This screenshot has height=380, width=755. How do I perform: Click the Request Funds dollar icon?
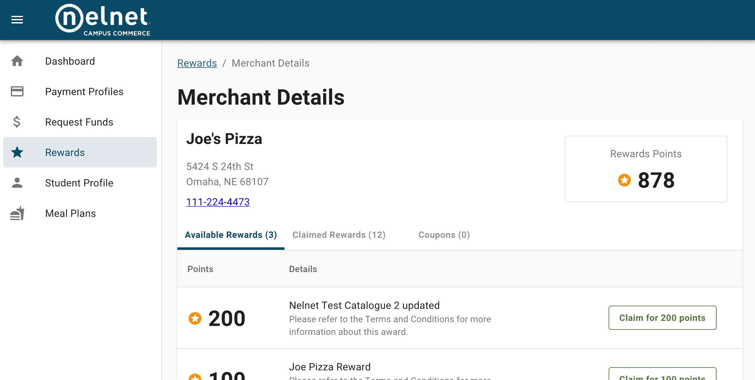pyautogui.click(x=17, y=122)
